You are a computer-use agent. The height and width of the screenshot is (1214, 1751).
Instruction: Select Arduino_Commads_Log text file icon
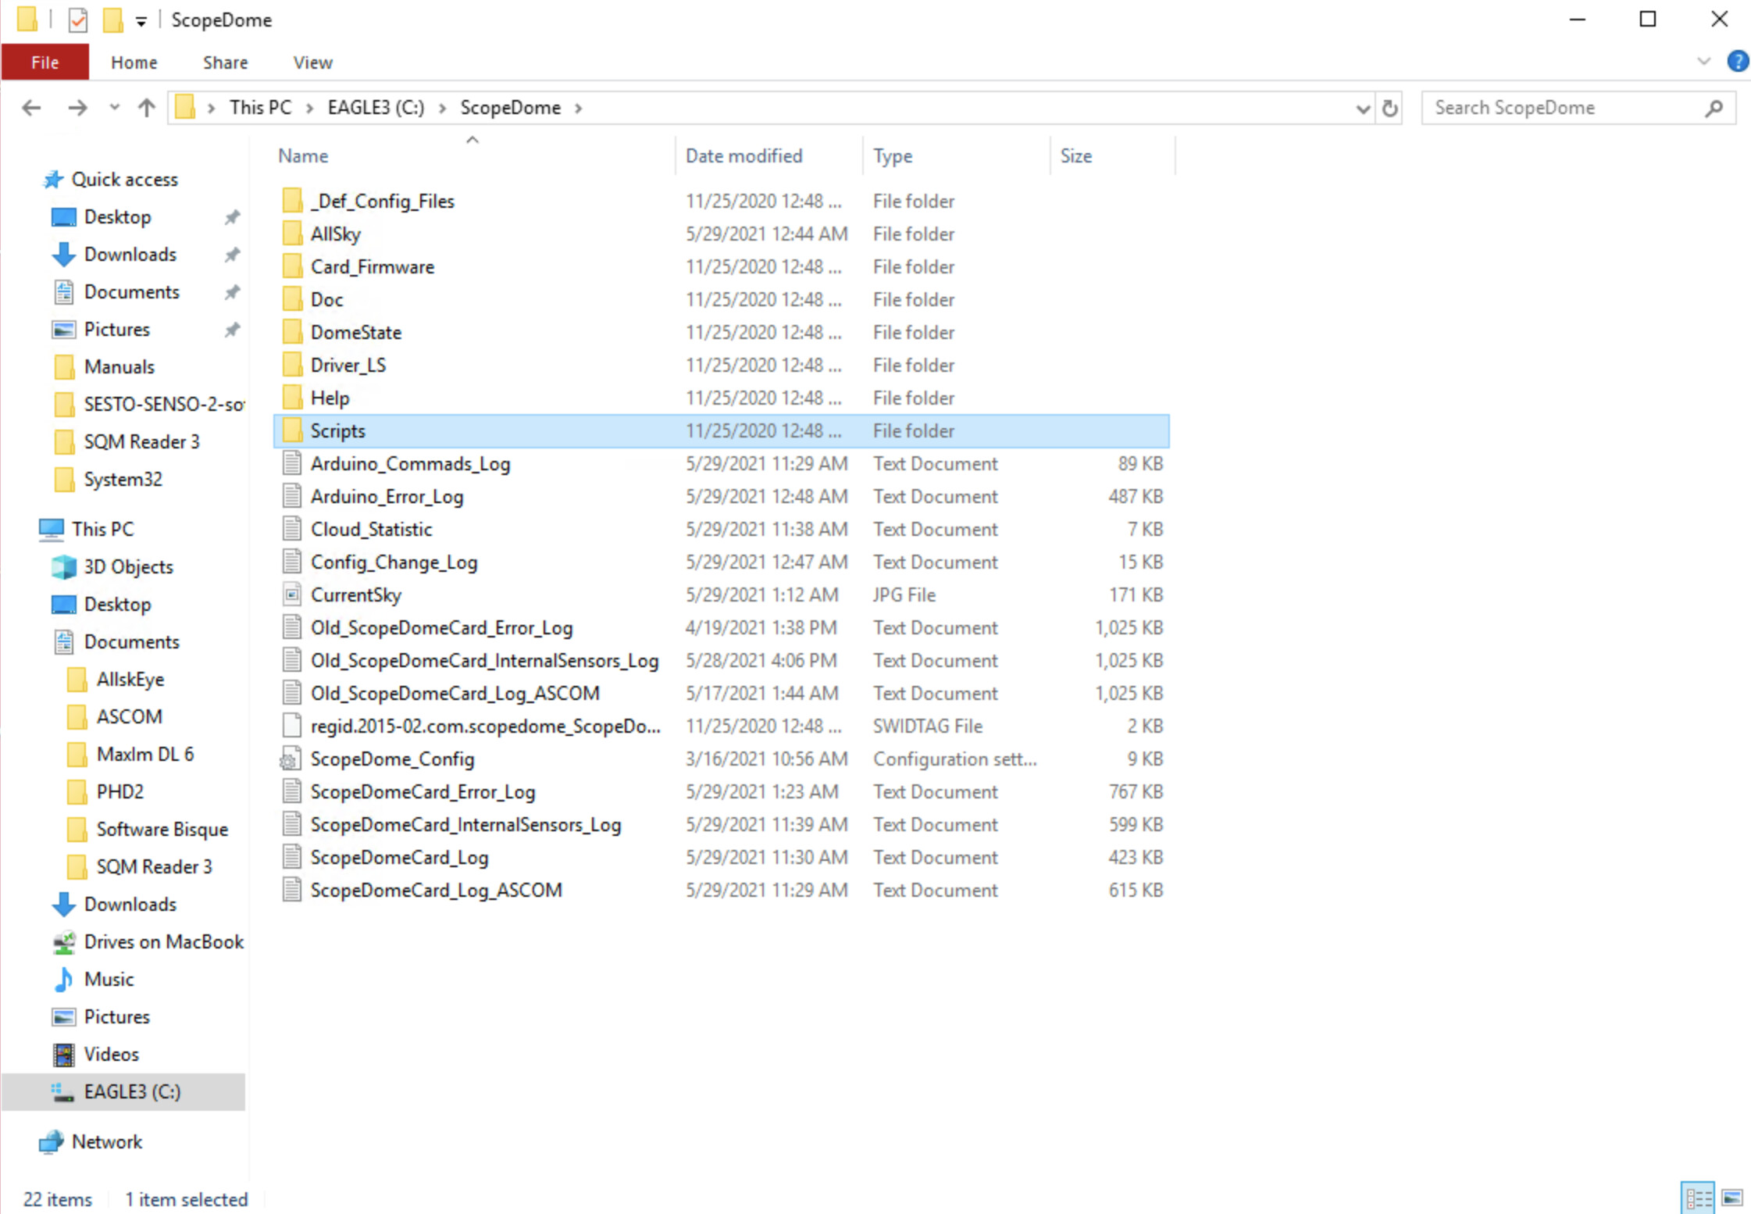point(292,463)
